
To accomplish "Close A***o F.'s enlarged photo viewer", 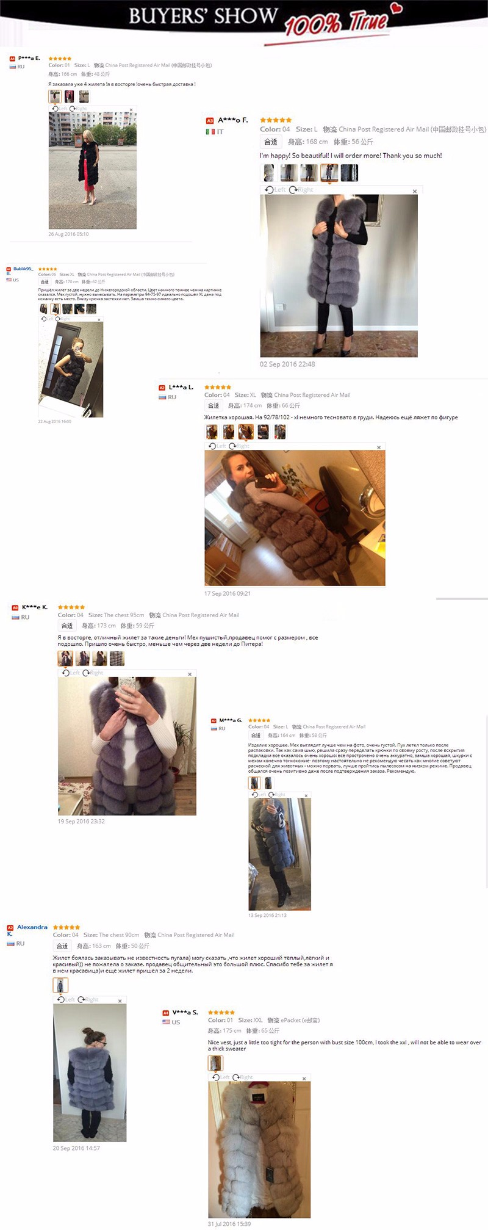I will (415, 191).
